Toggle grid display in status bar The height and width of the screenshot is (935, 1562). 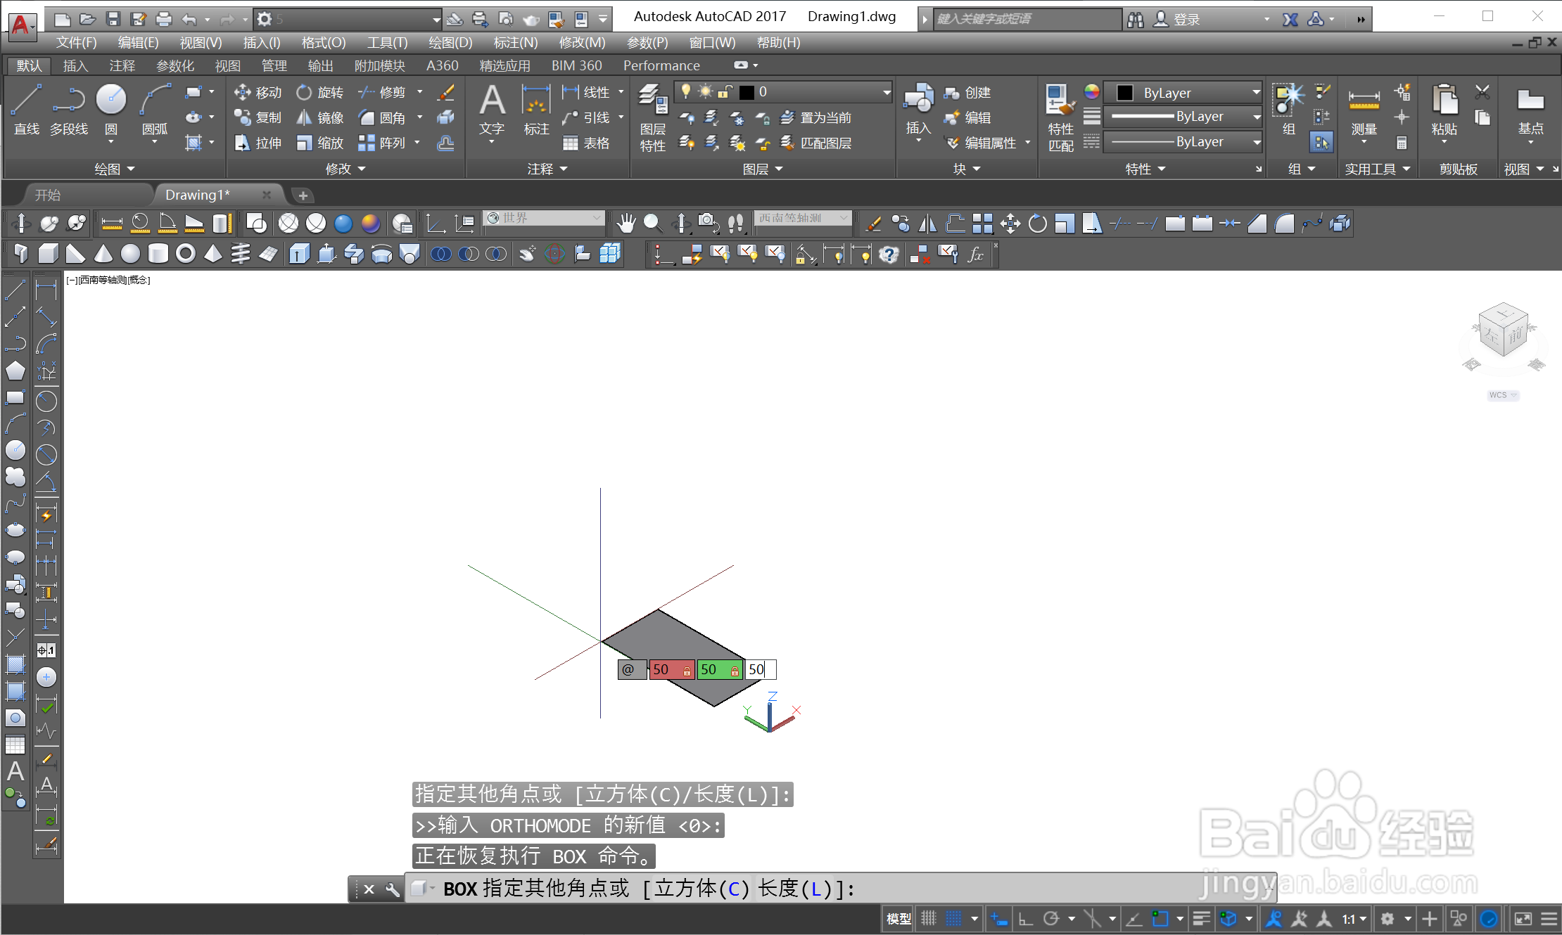[929, 918]
